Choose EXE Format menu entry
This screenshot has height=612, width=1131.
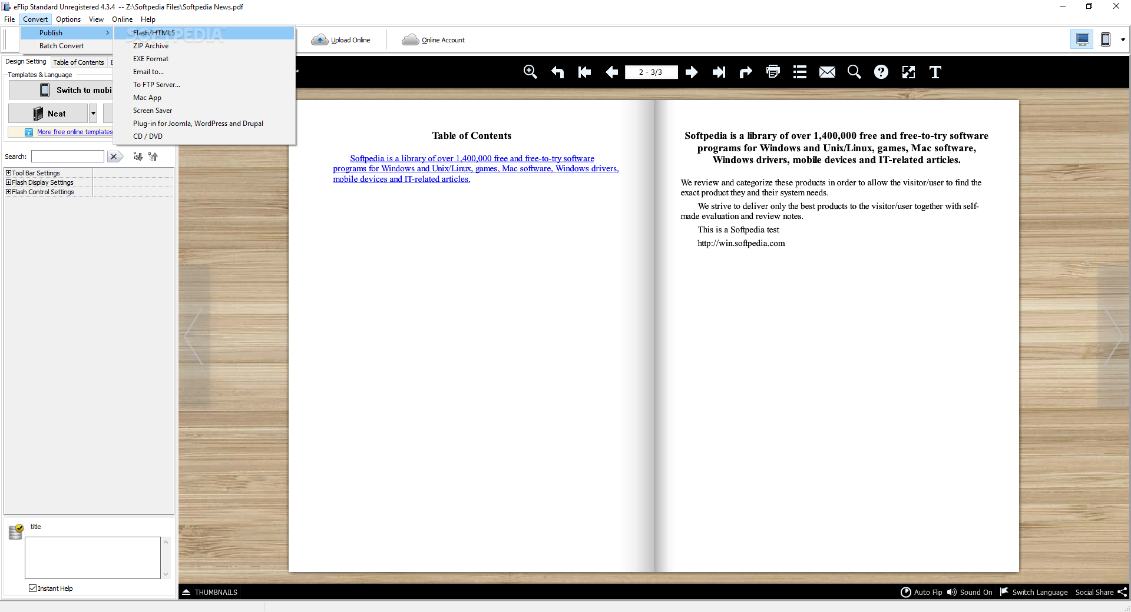[x=204, y=59]
